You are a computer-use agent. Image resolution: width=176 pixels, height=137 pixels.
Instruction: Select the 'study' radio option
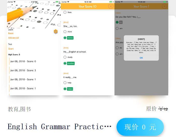(x=65, y=57)
